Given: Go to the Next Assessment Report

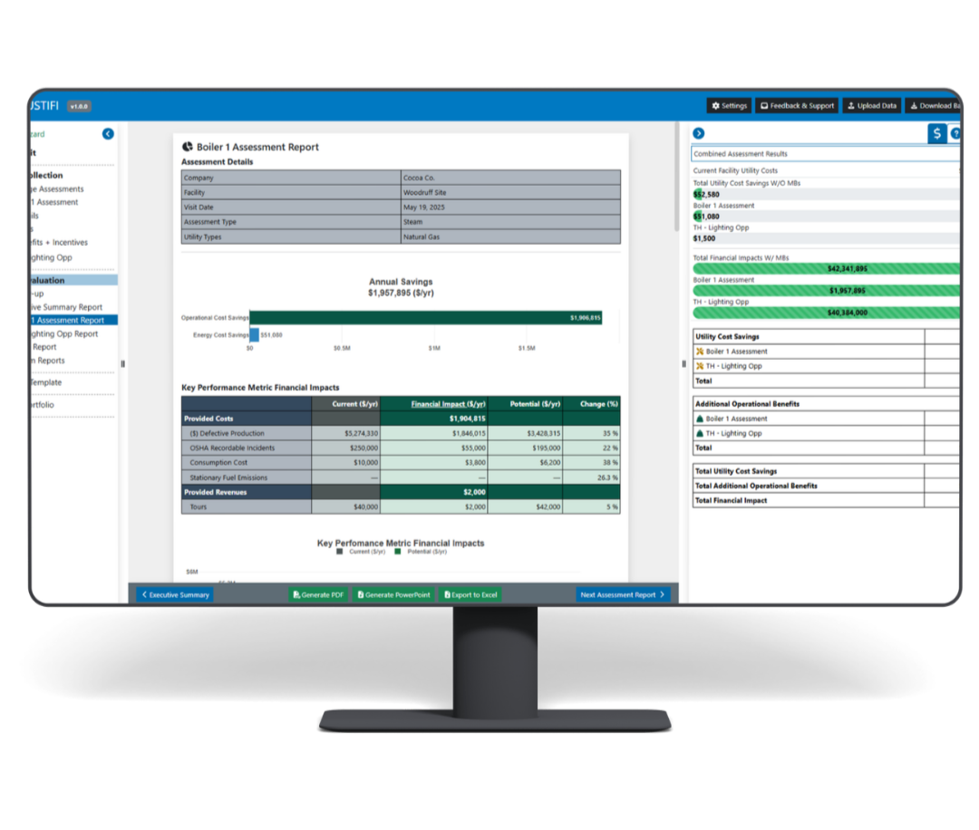Looking at the screenshot, I should [x=623, y=594].
